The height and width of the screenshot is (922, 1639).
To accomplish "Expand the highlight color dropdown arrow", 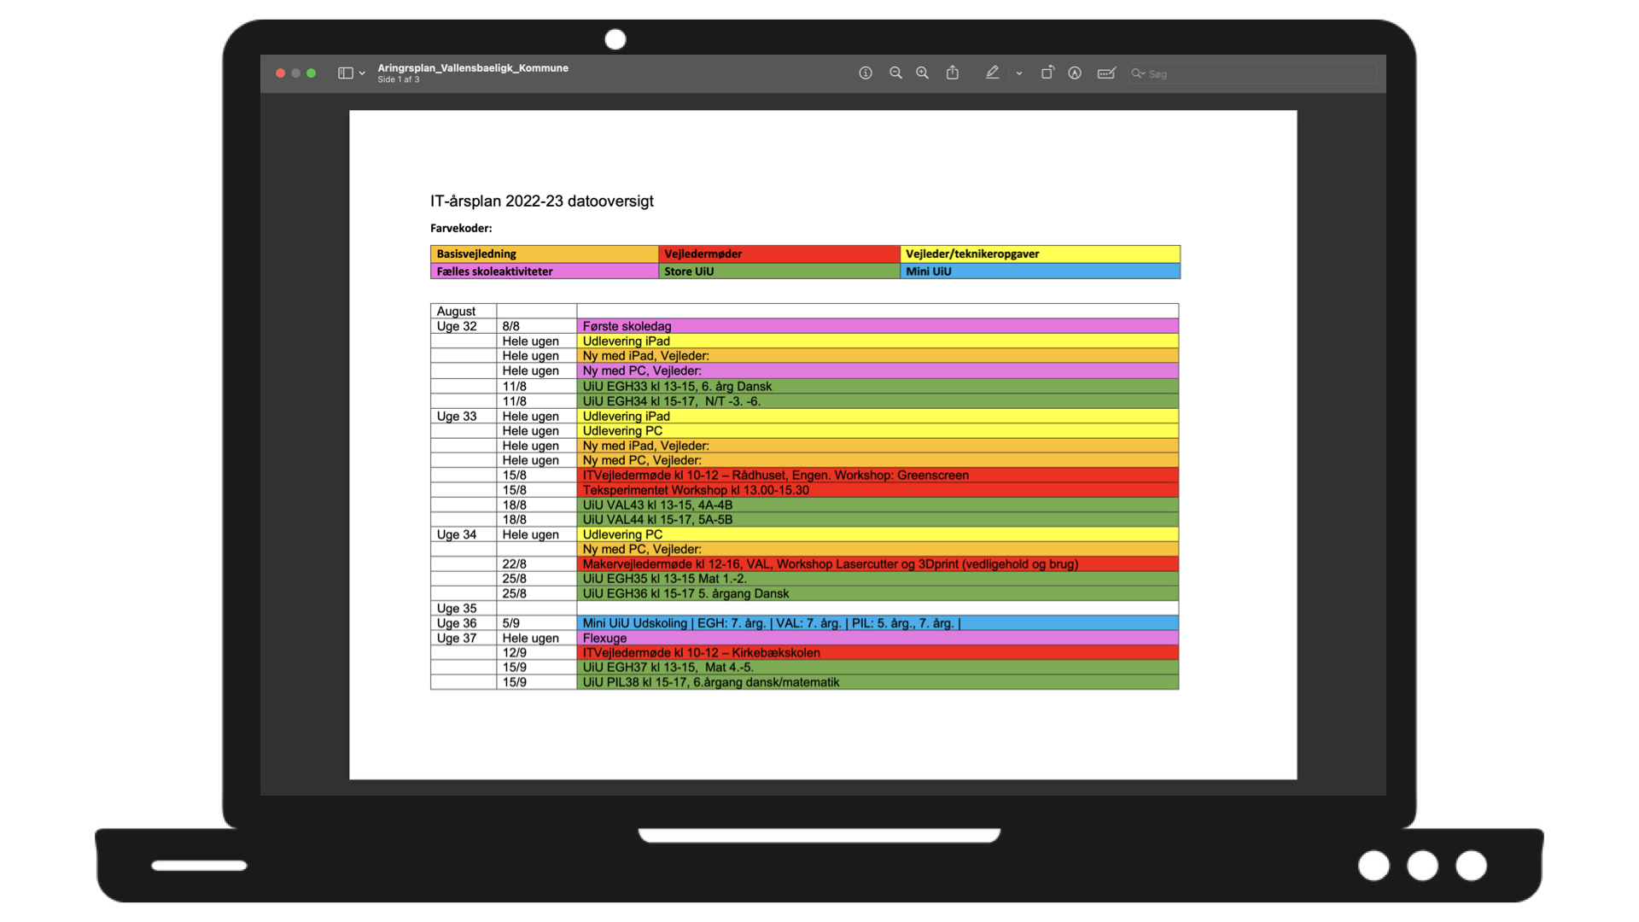I will 1019,73.
